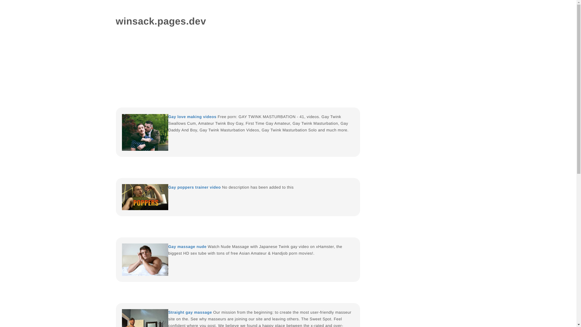Click the thumbnail of two men outdoors
581x327 pixels.
click(x=145, y=132)
